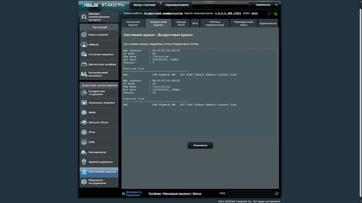The height and width of the screenshot is (203, 362).
Task: Click the Traffic Manager (Диспетчер трафіку) icon
Action: click(x=84, y=64)
